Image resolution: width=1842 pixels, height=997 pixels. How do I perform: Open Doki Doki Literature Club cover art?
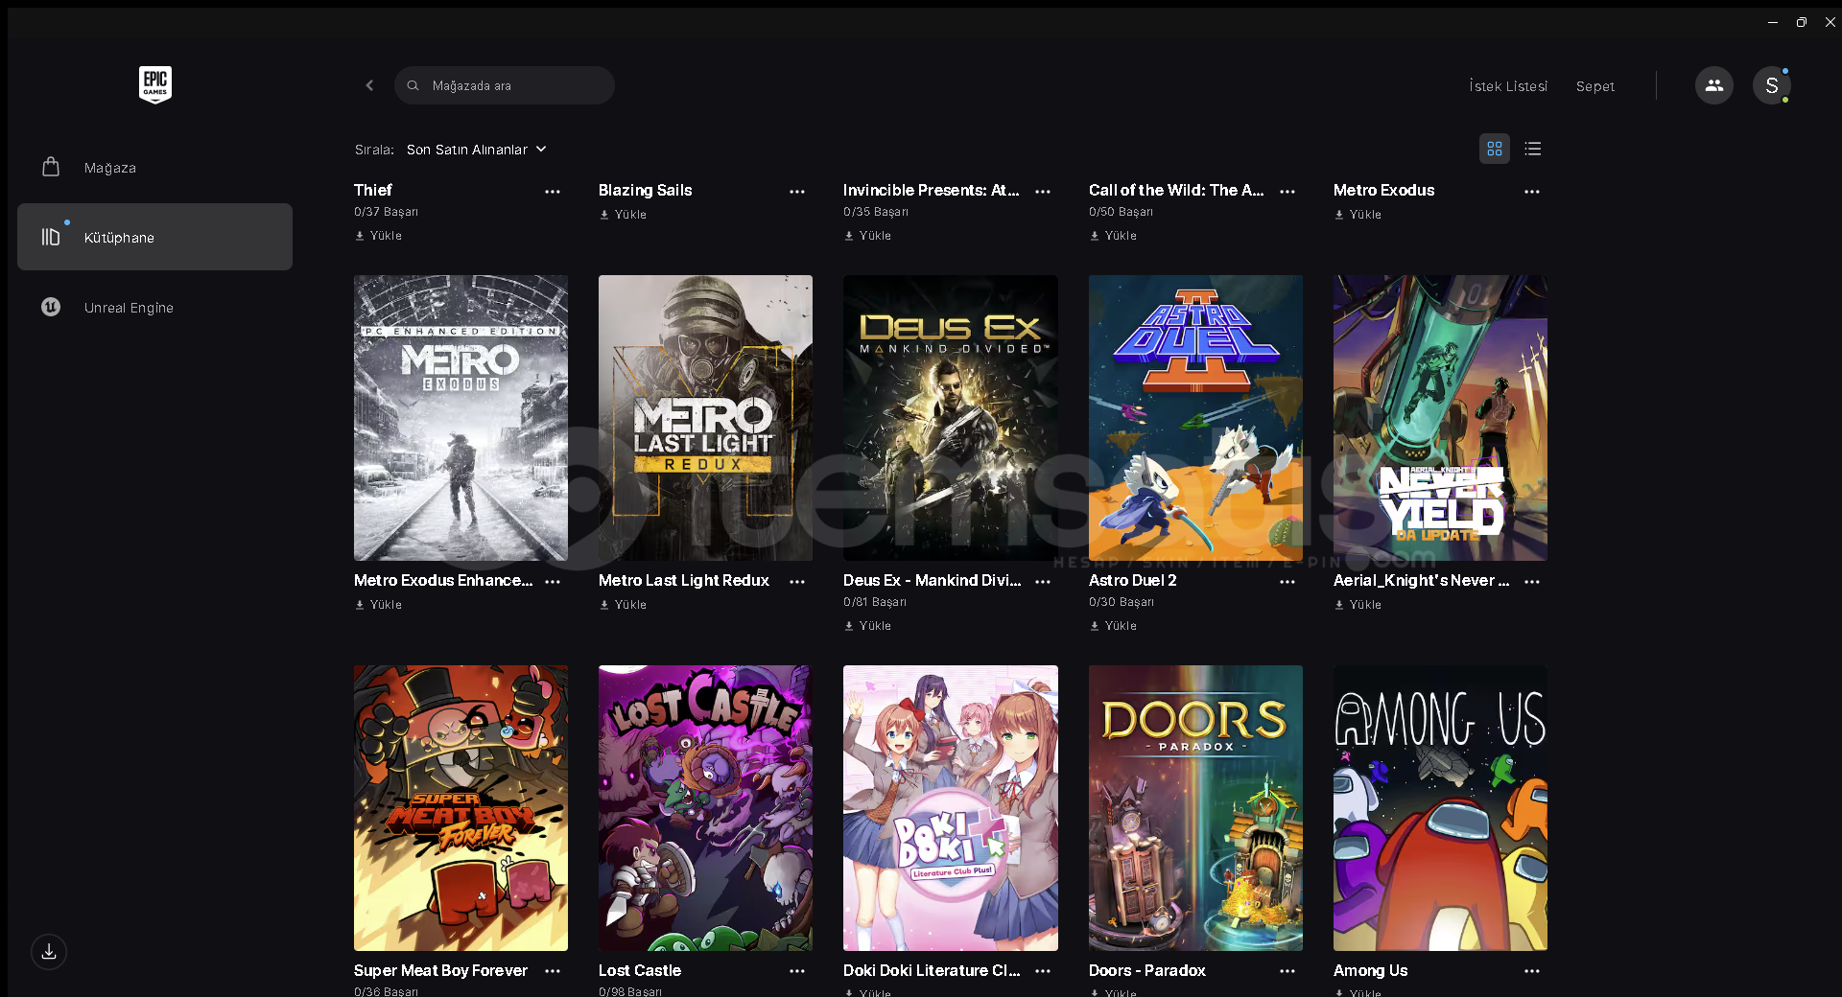point(951,808)
